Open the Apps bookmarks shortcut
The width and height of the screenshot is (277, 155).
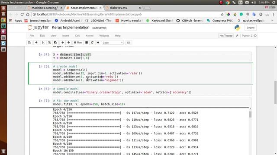(16, 21)
